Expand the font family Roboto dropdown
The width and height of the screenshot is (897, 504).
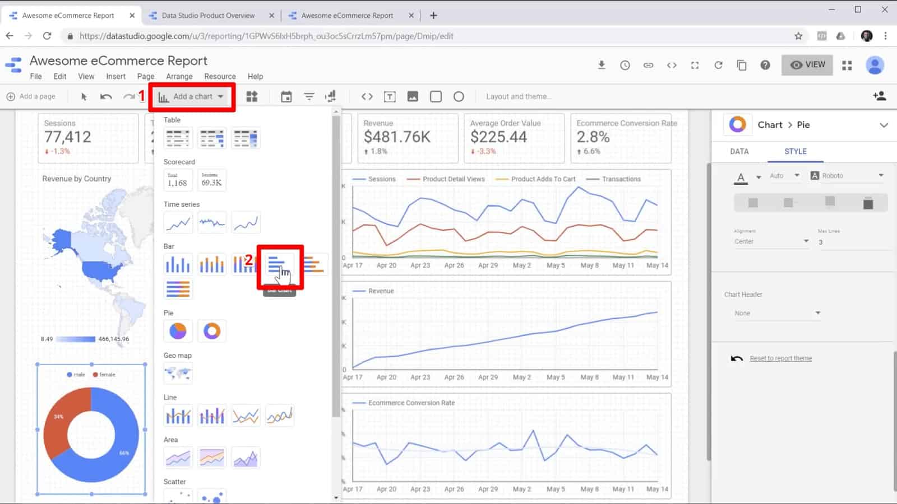[x=847, y=175]
